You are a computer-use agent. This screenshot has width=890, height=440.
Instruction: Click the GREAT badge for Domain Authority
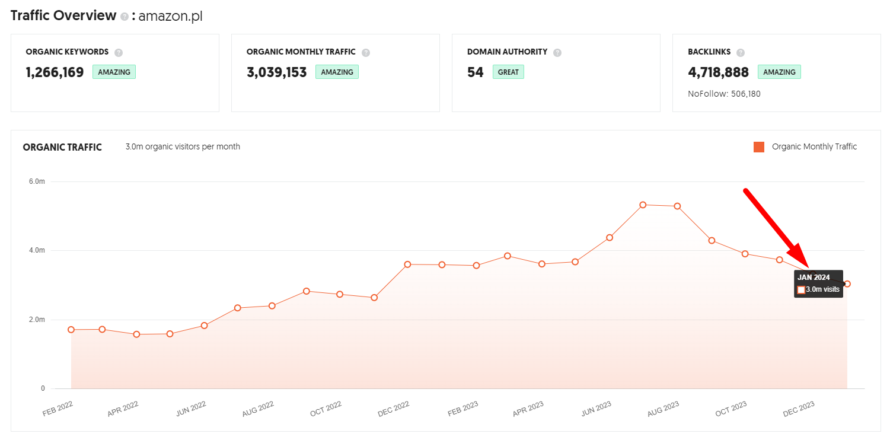(508, 72)
